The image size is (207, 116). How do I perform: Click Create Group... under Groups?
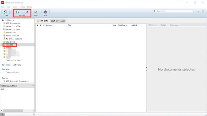(14, 72)
